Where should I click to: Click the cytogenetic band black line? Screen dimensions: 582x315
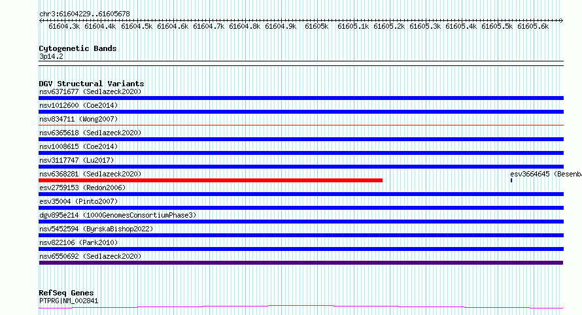[301, 63]
